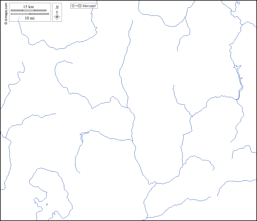
Task: Click the river junction at the bottom center
Action: pos(152,183)
